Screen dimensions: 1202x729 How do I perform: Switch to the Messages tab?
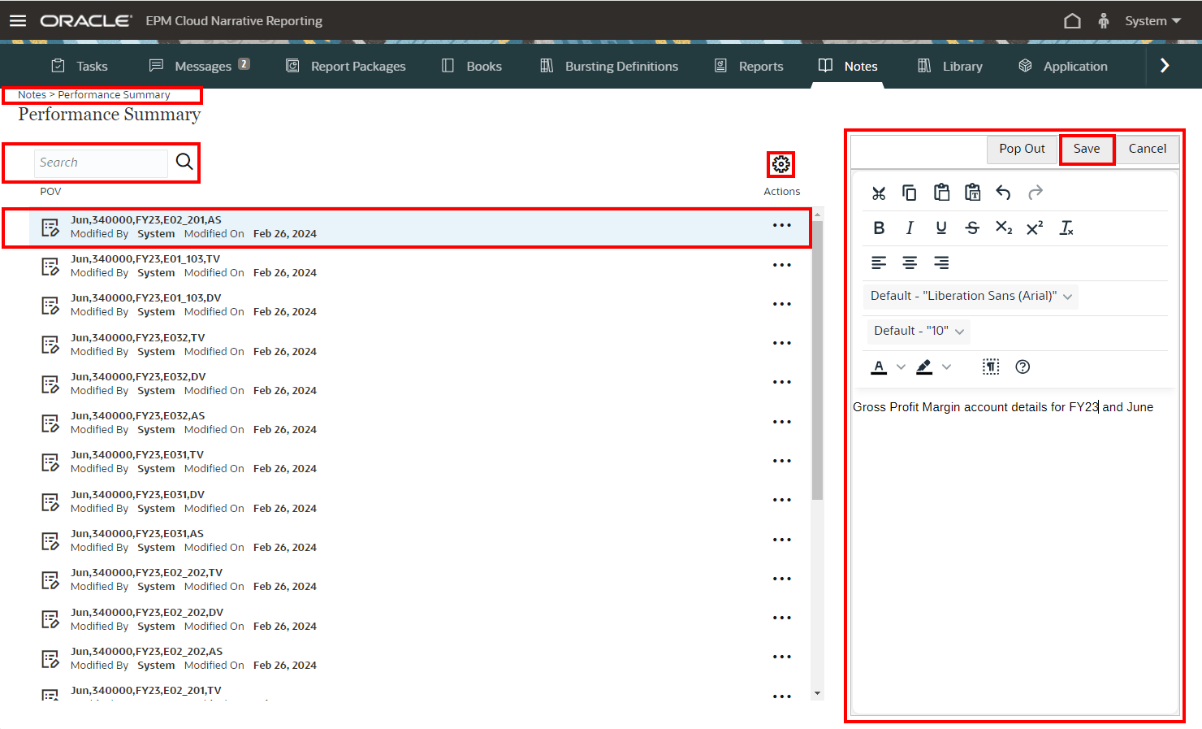tap(200, 66)
